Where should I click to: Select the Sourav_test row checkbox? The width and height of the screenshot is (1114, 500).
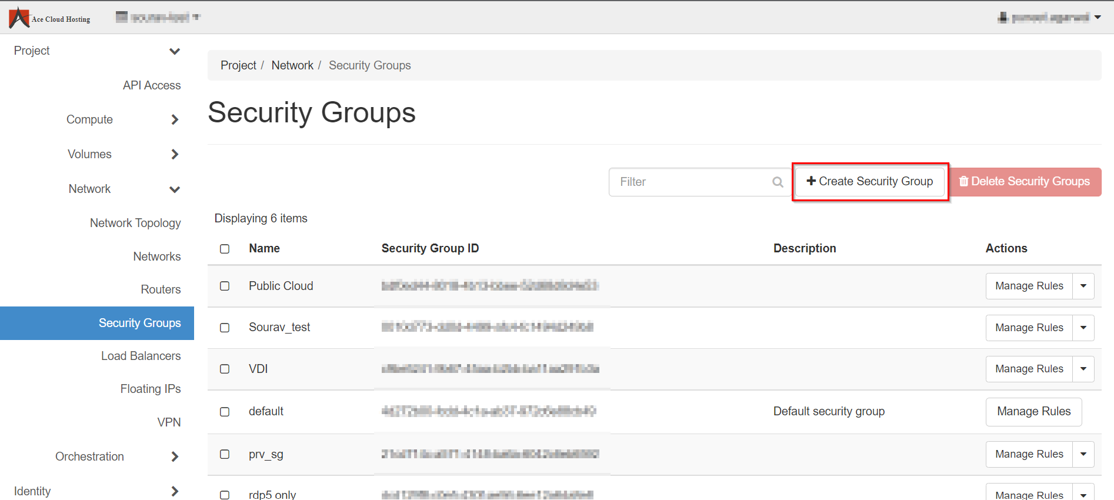click(225, 328)
